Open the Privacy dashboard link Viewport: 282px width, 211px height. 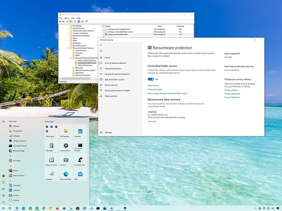[232, 94]
